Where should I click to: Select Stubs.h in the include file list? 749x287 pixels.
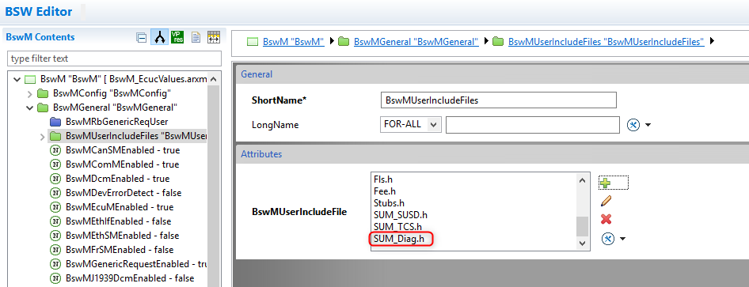[389, 202]
